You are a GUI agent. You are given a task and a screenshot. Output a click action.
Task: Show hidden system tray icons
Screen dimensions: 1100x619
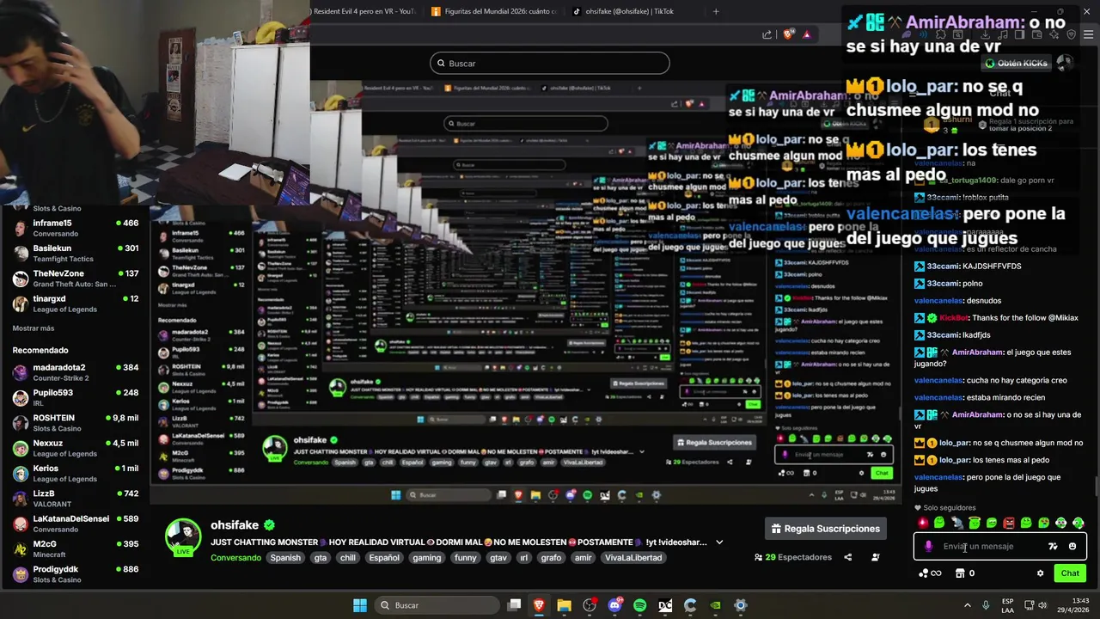point(967,605)
